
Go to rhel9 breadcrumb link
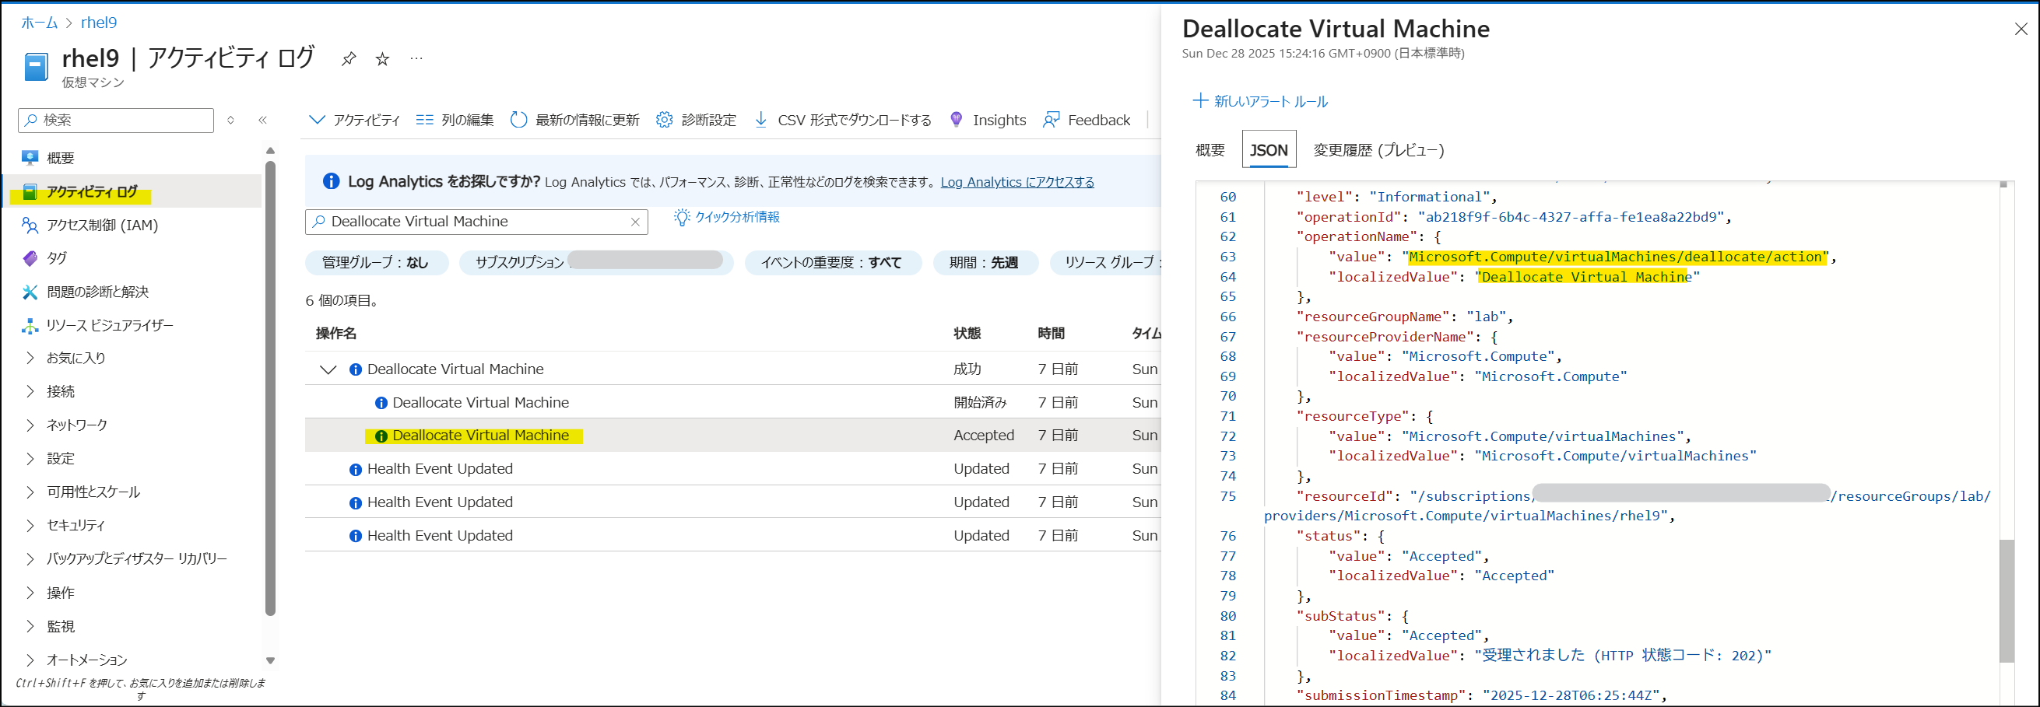99,23
